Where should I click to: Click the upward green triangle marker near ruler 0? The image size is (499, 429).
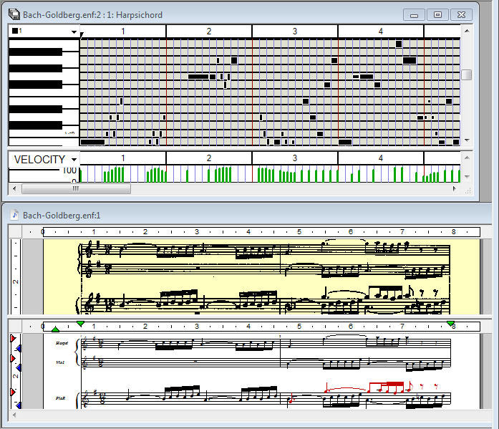pos(55,329)
